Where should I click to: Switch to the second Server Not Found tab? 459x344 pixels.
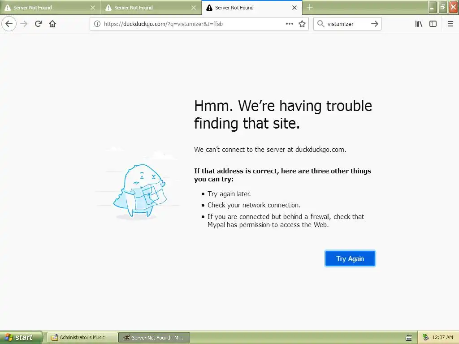click(x=151, y=8)
